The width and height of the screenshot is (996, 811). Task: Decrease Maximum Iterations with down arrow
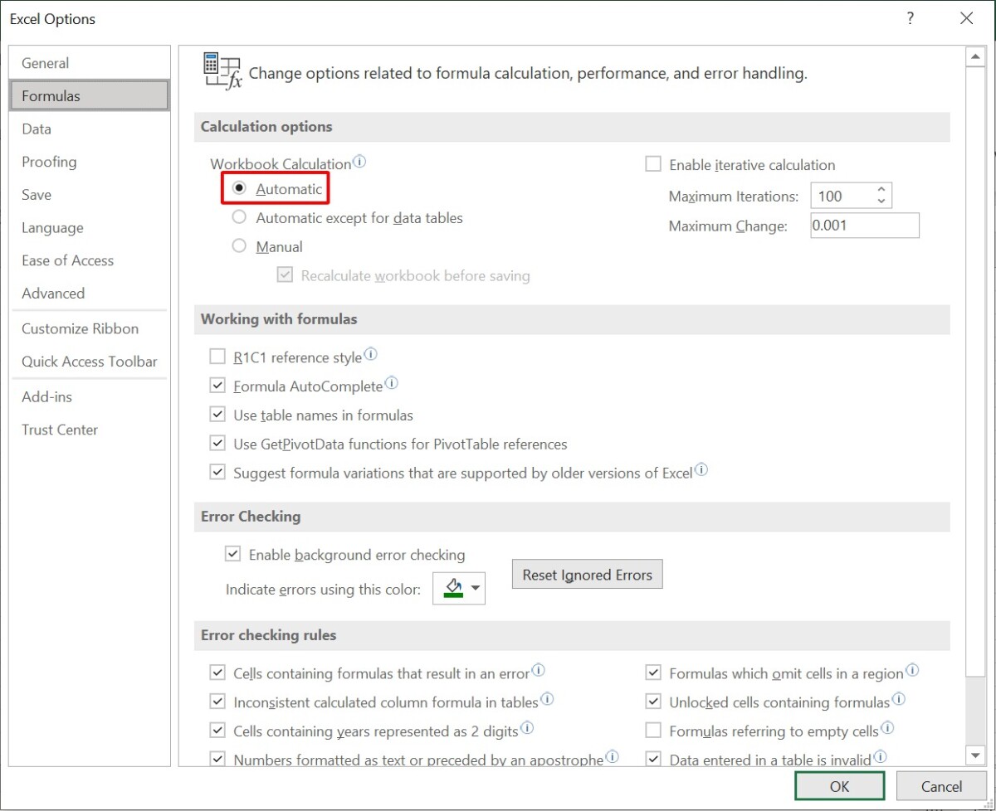881,202
